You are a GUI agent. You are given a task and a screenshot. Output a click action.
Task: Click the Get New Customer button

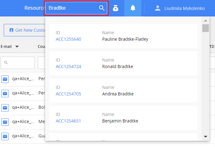[x=25, y=30]
